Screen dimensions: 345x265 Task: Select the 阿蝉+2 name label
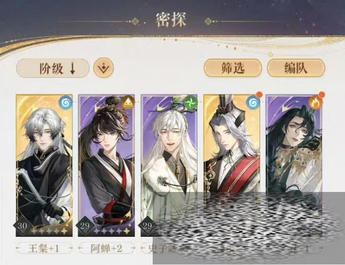(106, 249)
